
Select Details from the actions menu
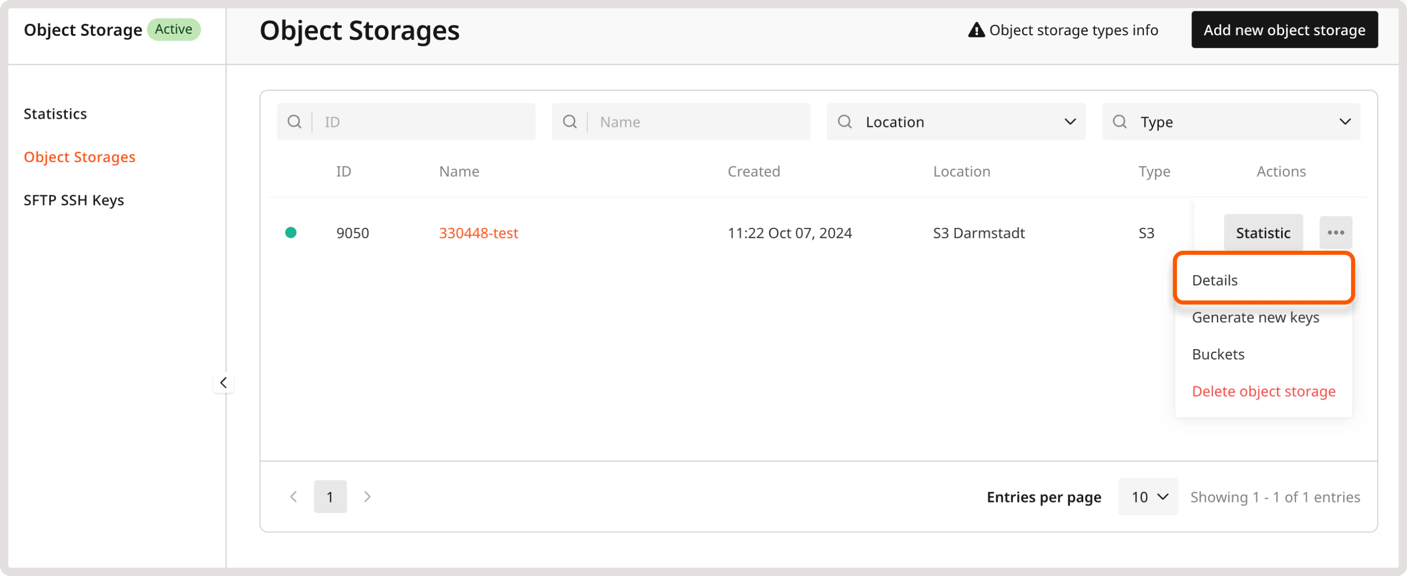pos(1215,279)
